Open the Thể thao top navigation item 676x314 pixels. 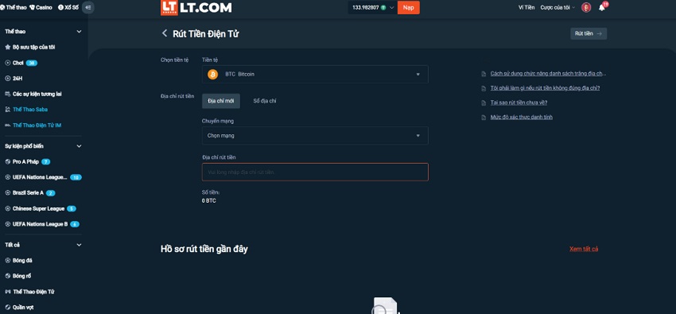pos(14,7)
